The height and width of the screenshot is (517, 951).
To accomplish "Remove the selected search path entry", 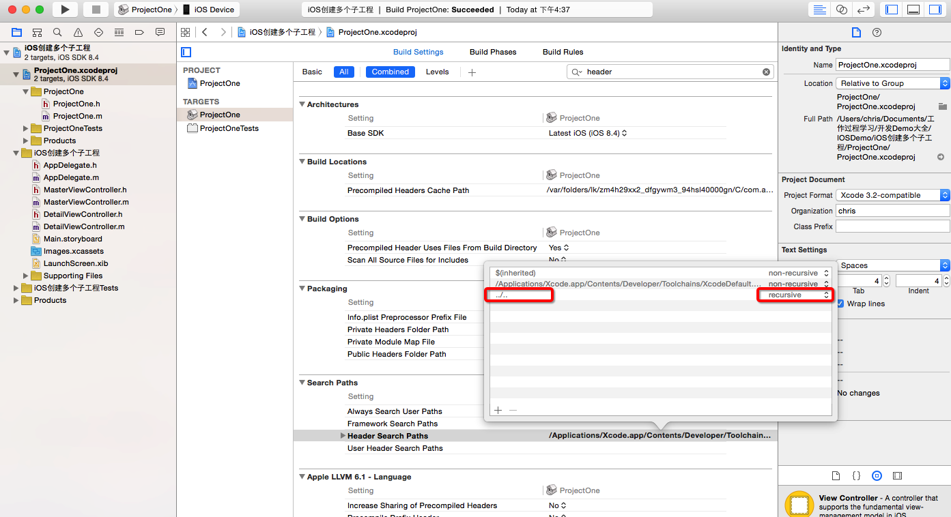I will 513,410.
